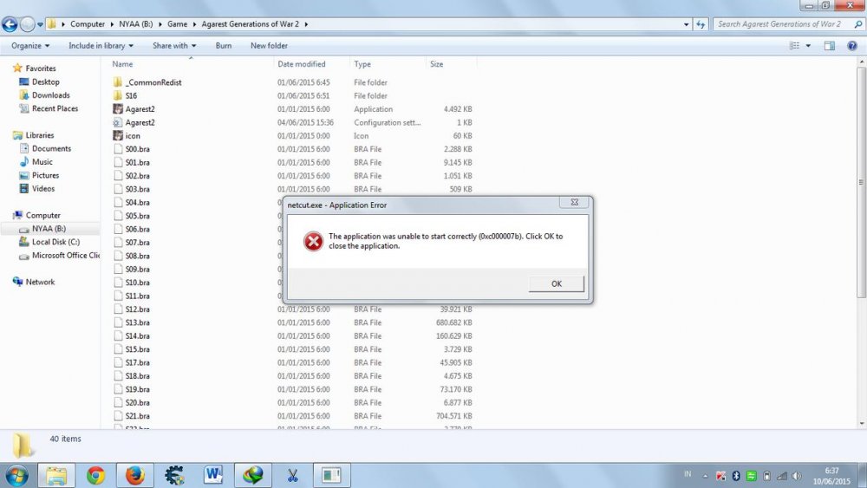The width and height of the screenshot is (867, 488).
Task: Click the volume speaker icon in system tray
Action: click(x=796, y=476)
